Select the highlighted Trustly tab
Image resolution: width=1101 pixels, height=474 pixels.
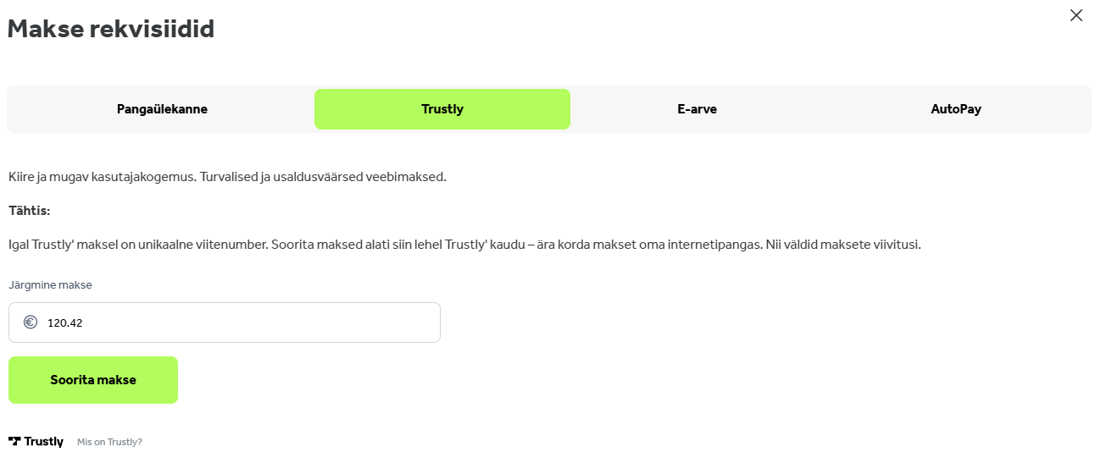(442, 109)
